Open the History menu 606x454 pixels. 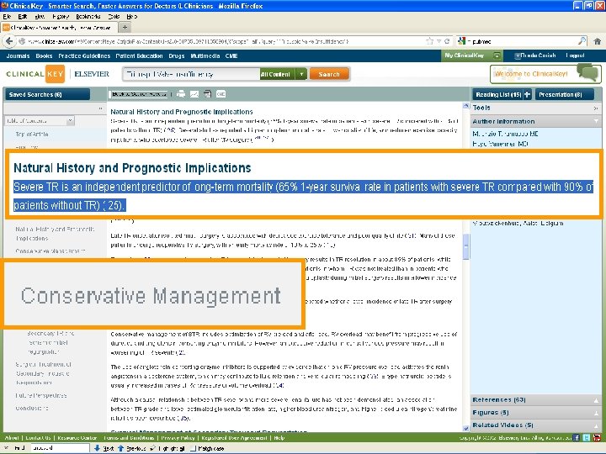pos(61,17)
